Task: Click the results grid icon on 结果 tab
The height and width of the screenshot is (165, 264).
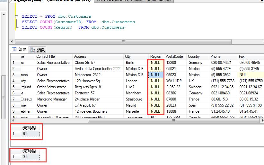Action: coord(14,49)
